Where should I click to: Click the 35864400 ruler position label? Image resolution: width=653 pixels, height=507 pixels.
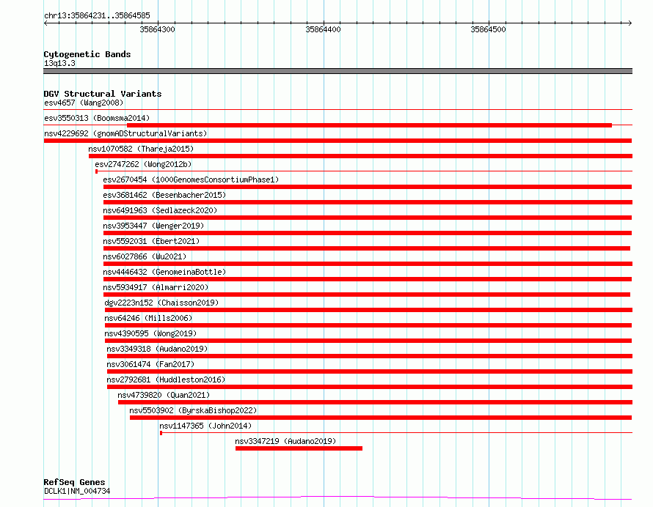click(323, 29)
